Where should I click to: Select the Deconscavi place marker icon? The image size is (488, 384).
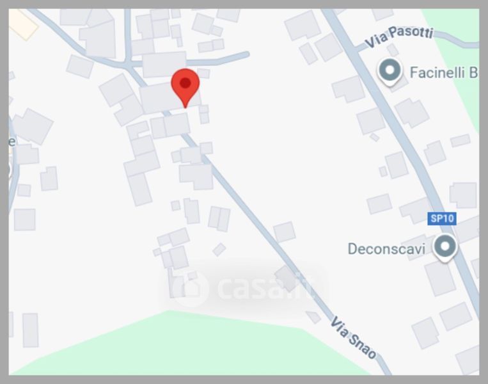(x=445, y=248)
